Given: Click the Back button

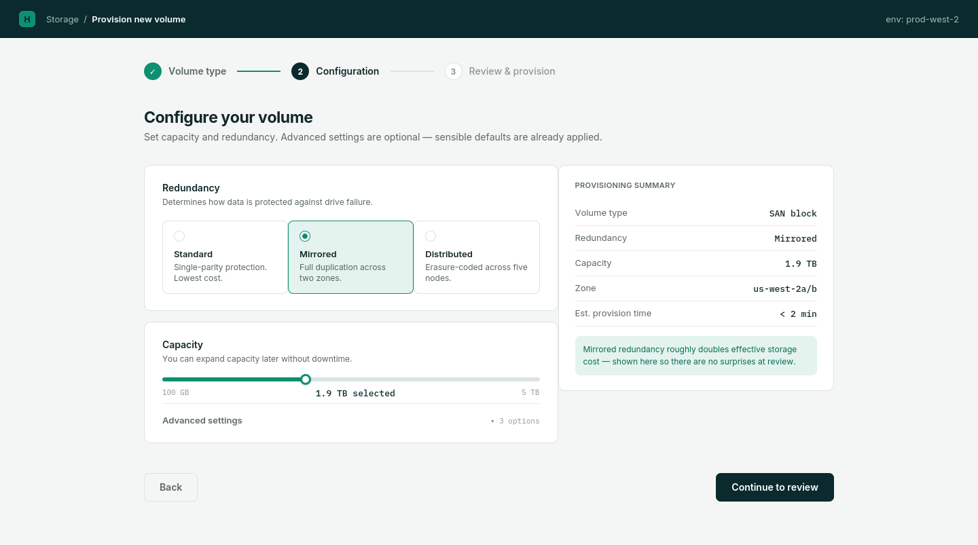Looking at the screenshot, I should click(170, 487).
